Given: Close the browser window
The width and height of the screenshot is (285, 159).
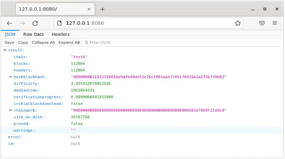Looking at the screenshot, I should tap(277, 9).
